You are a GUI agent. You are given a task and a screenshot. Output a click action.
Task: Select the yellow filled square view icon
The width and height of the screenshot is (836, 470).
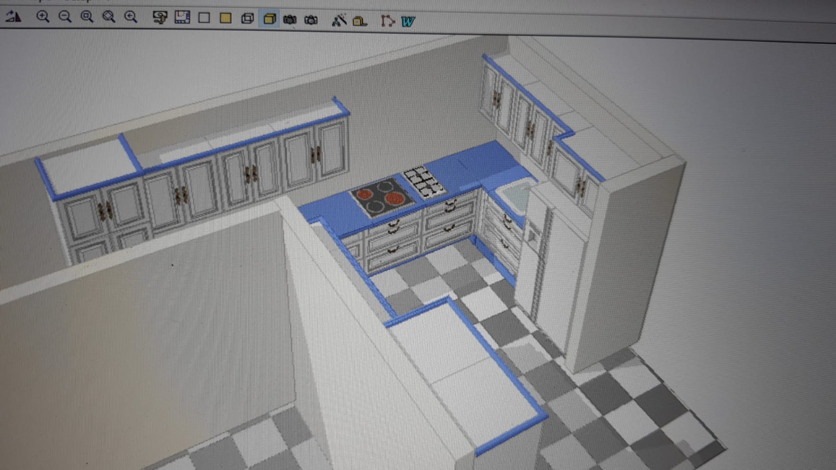click(225, 18)
